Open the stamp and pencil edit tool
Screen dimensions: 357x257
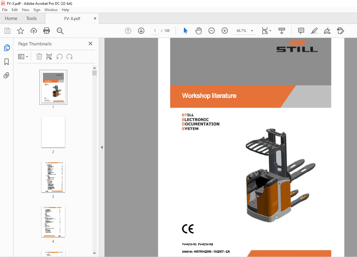(340, 31)
